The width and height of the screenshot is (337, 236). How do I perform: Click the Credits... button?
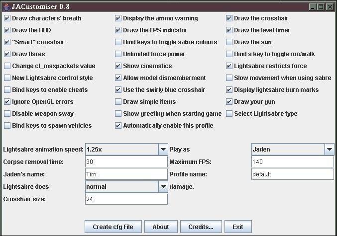201,227
